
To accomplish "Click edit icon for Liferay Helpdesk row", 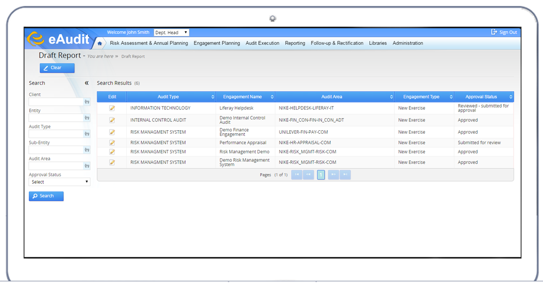I will click(x=112, y=108).
